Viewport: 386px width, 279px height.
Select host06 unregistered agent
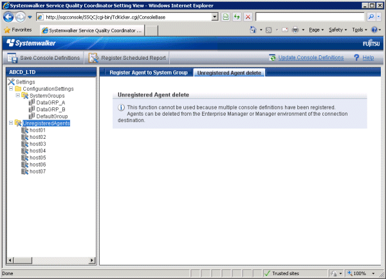[38, 165]
